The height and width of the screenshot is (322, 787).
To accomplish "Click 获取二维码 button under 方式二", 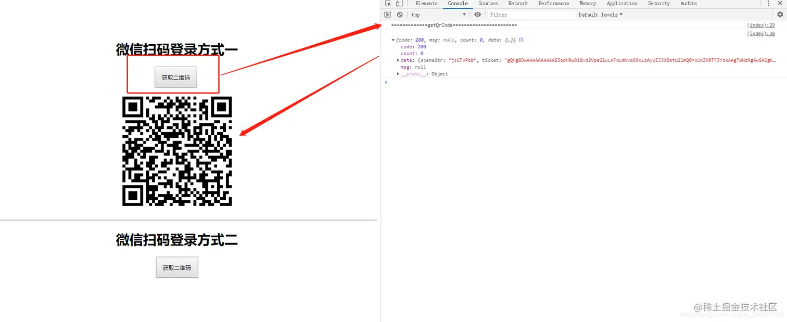I will [177, 267].
